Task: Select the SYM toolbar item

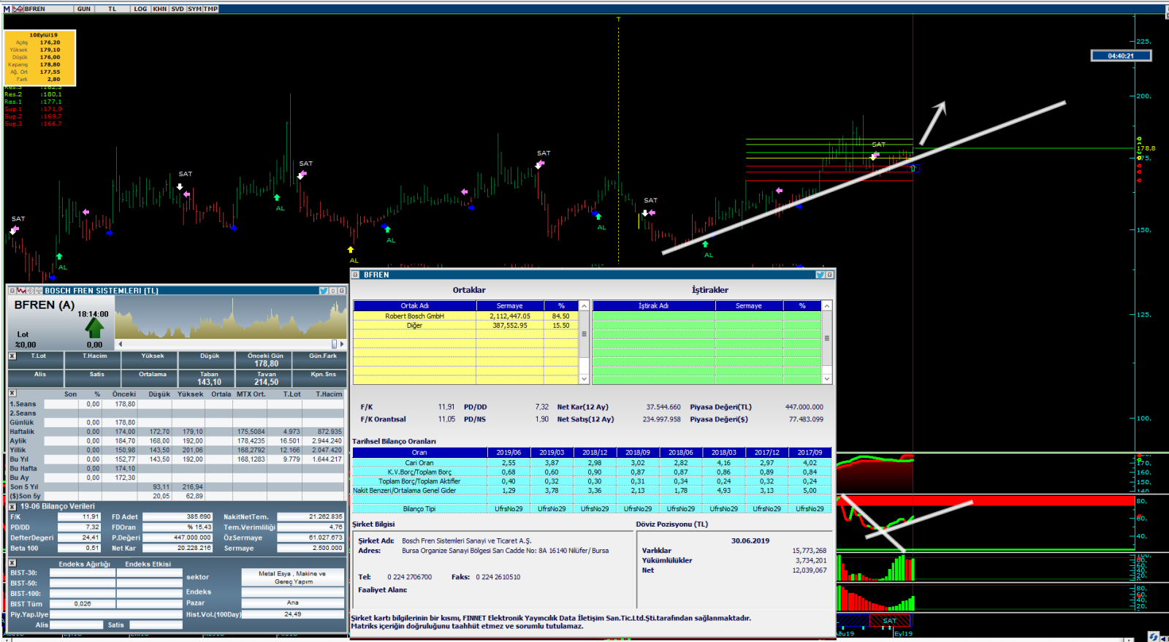Action: [x=194, y=9]
